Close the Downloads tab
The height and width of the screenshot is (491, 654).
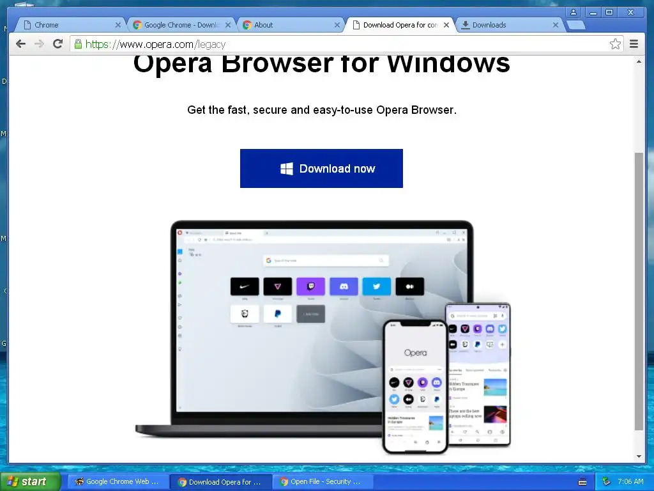[556, 25]
